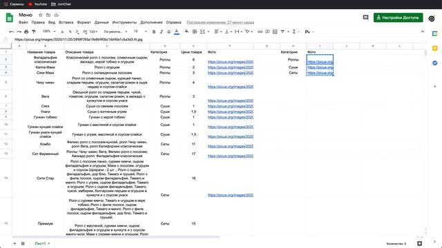The image size is (442, 248).
Task: Open the Данные menu
Action: point(102,22)
